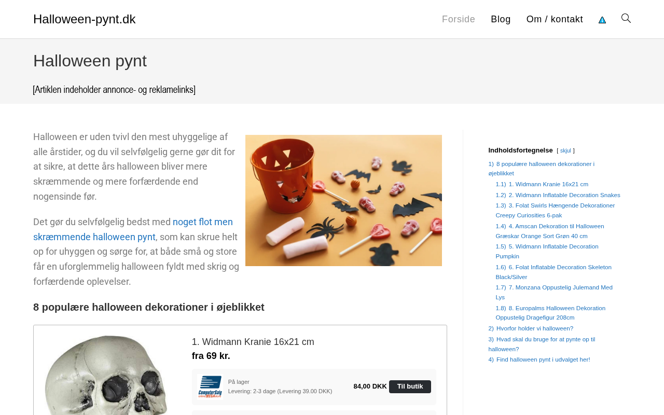Viewport: 664px width, 415px height.
Task: Jump to Europalms Dragefigur 208cm entry
Action: (550, 313)
